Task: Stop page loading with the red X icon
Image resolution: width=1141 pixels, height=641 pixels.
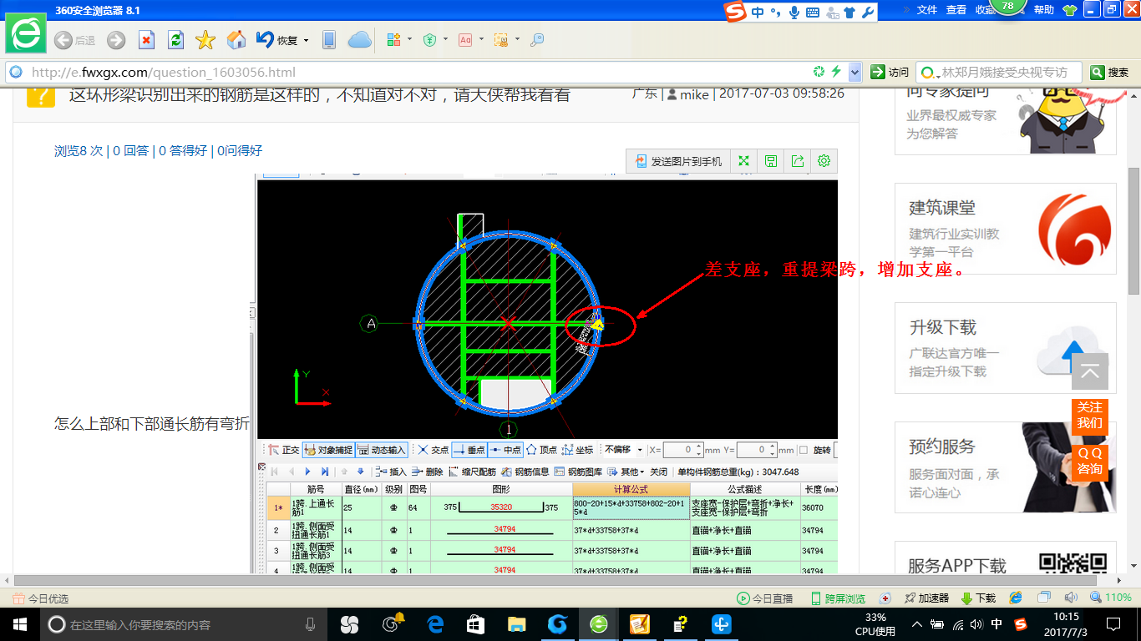Action: [146, 40]
